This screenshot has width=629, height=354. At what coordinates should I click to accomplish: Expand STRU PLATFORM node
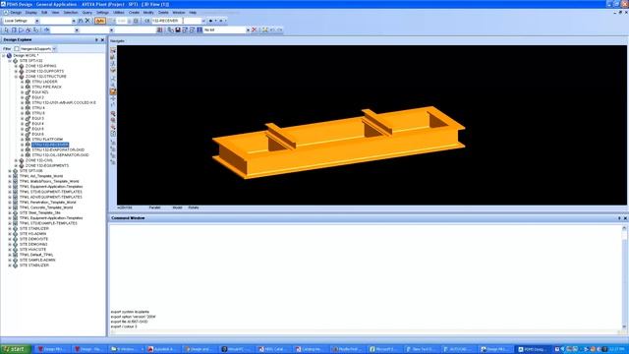pos(23,140)
